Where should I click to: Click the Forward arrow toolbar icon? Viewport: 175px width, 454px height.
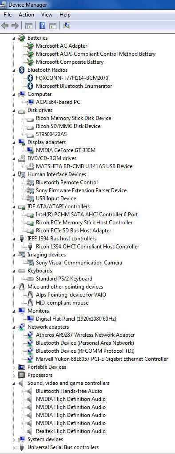15,25
